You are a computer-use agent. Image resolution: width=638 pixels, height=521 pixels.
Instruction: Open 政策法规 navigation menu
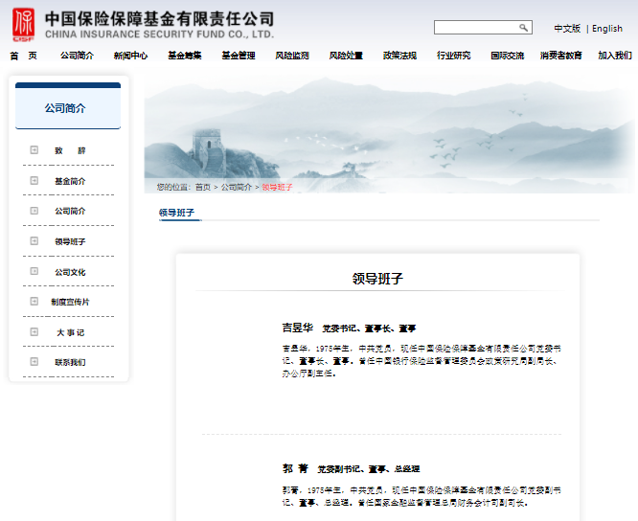399,56
